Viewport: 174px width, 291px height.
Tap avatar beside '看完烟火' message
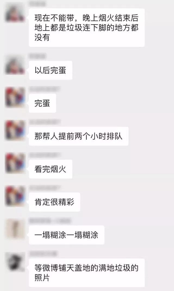[15, 163]
